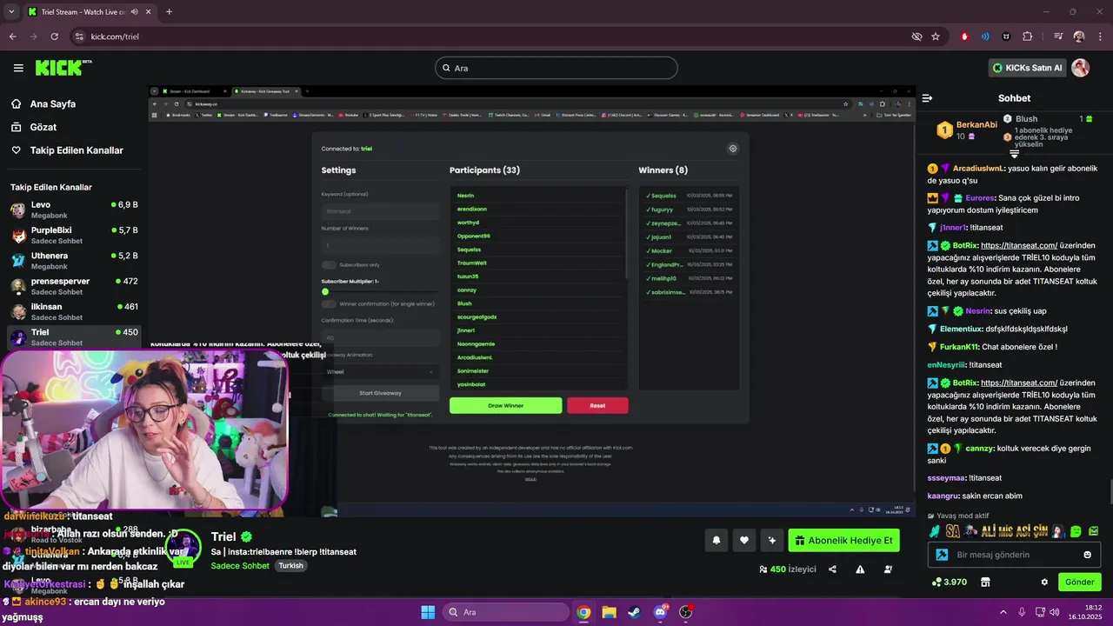Bookmark the page with star icon

point(936,37)
